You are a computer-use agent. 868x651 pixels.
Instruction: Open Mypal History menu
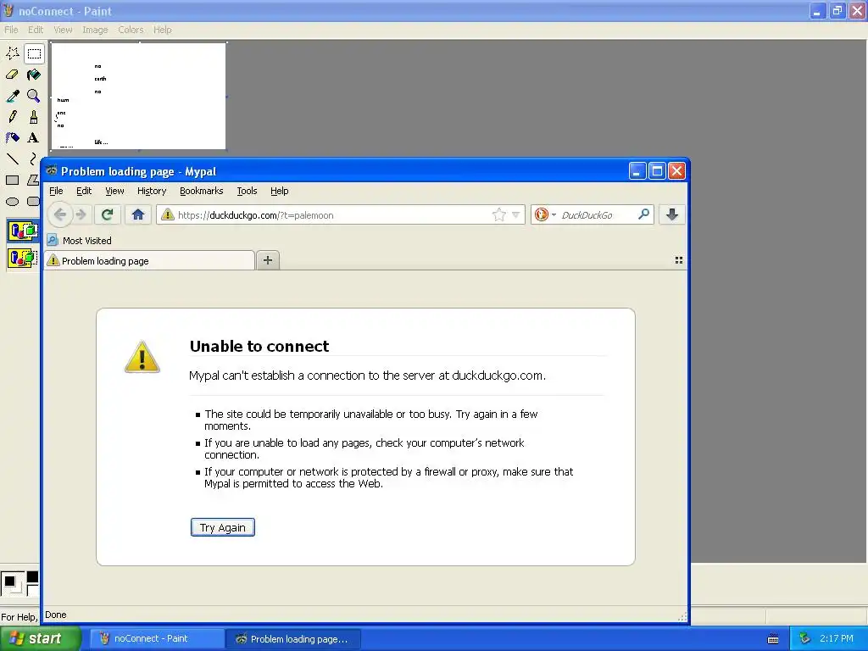coord(152,191)
